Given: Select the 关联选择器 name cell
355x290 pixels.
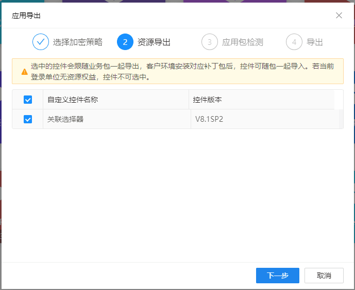Looking at the screenshot, I should 117,119.
